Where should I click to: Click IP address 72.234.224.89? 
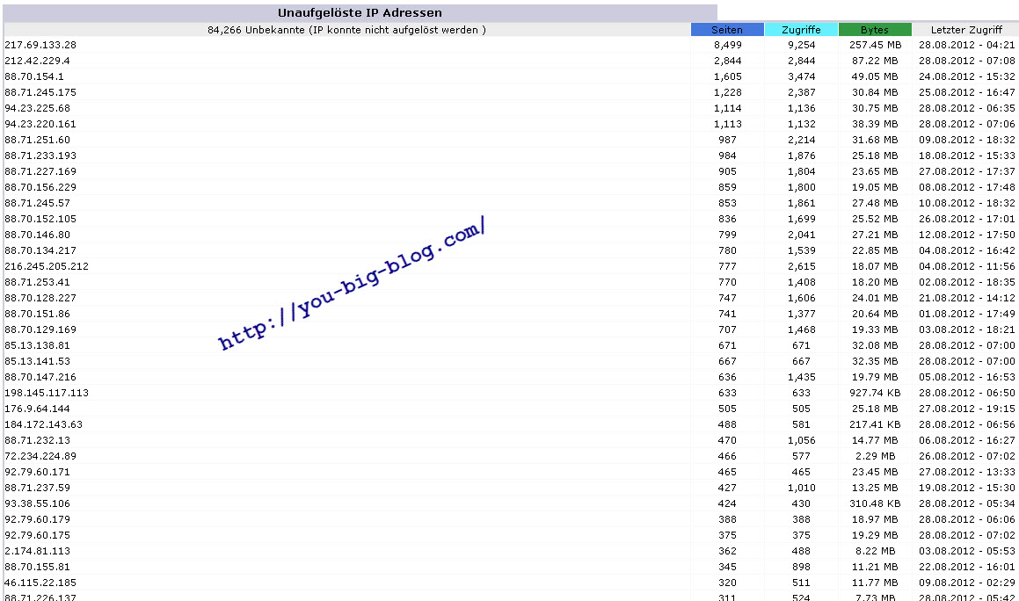click(40, 456)
